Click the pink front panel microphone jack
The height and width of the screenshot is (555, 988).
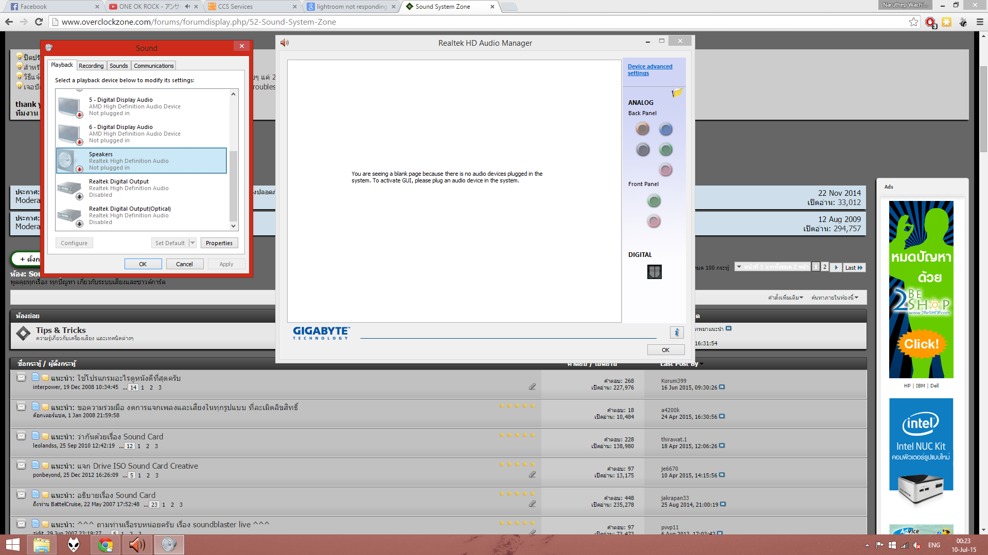click(x=654, y=221)
